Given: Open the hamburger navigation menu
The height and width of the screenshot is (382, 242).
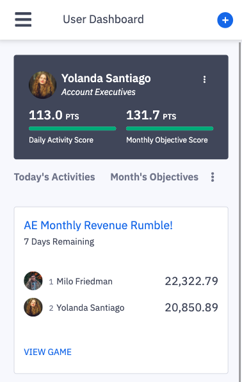Looking at the screenshot, I should click(23, 19).
